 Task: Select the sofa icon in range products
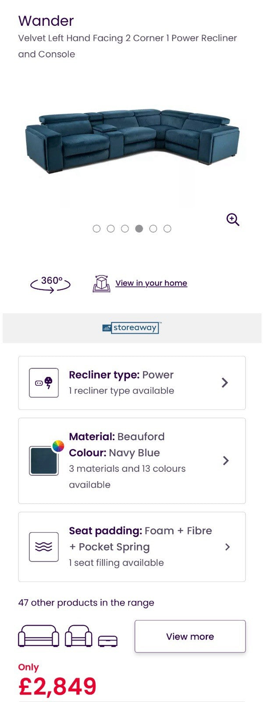click(39, 636)
